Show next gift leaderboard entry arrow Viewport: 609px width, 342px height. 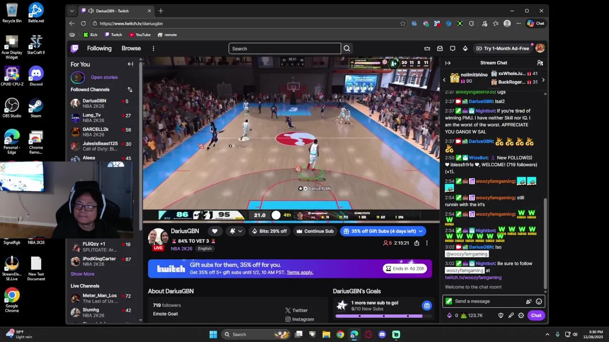[x=543, y=80]
